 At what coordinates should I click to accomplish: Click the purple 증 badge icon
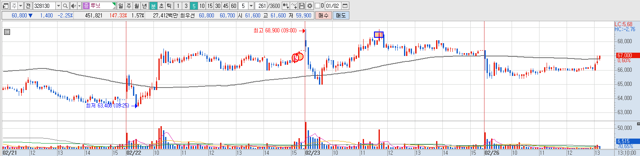(86, 6)
